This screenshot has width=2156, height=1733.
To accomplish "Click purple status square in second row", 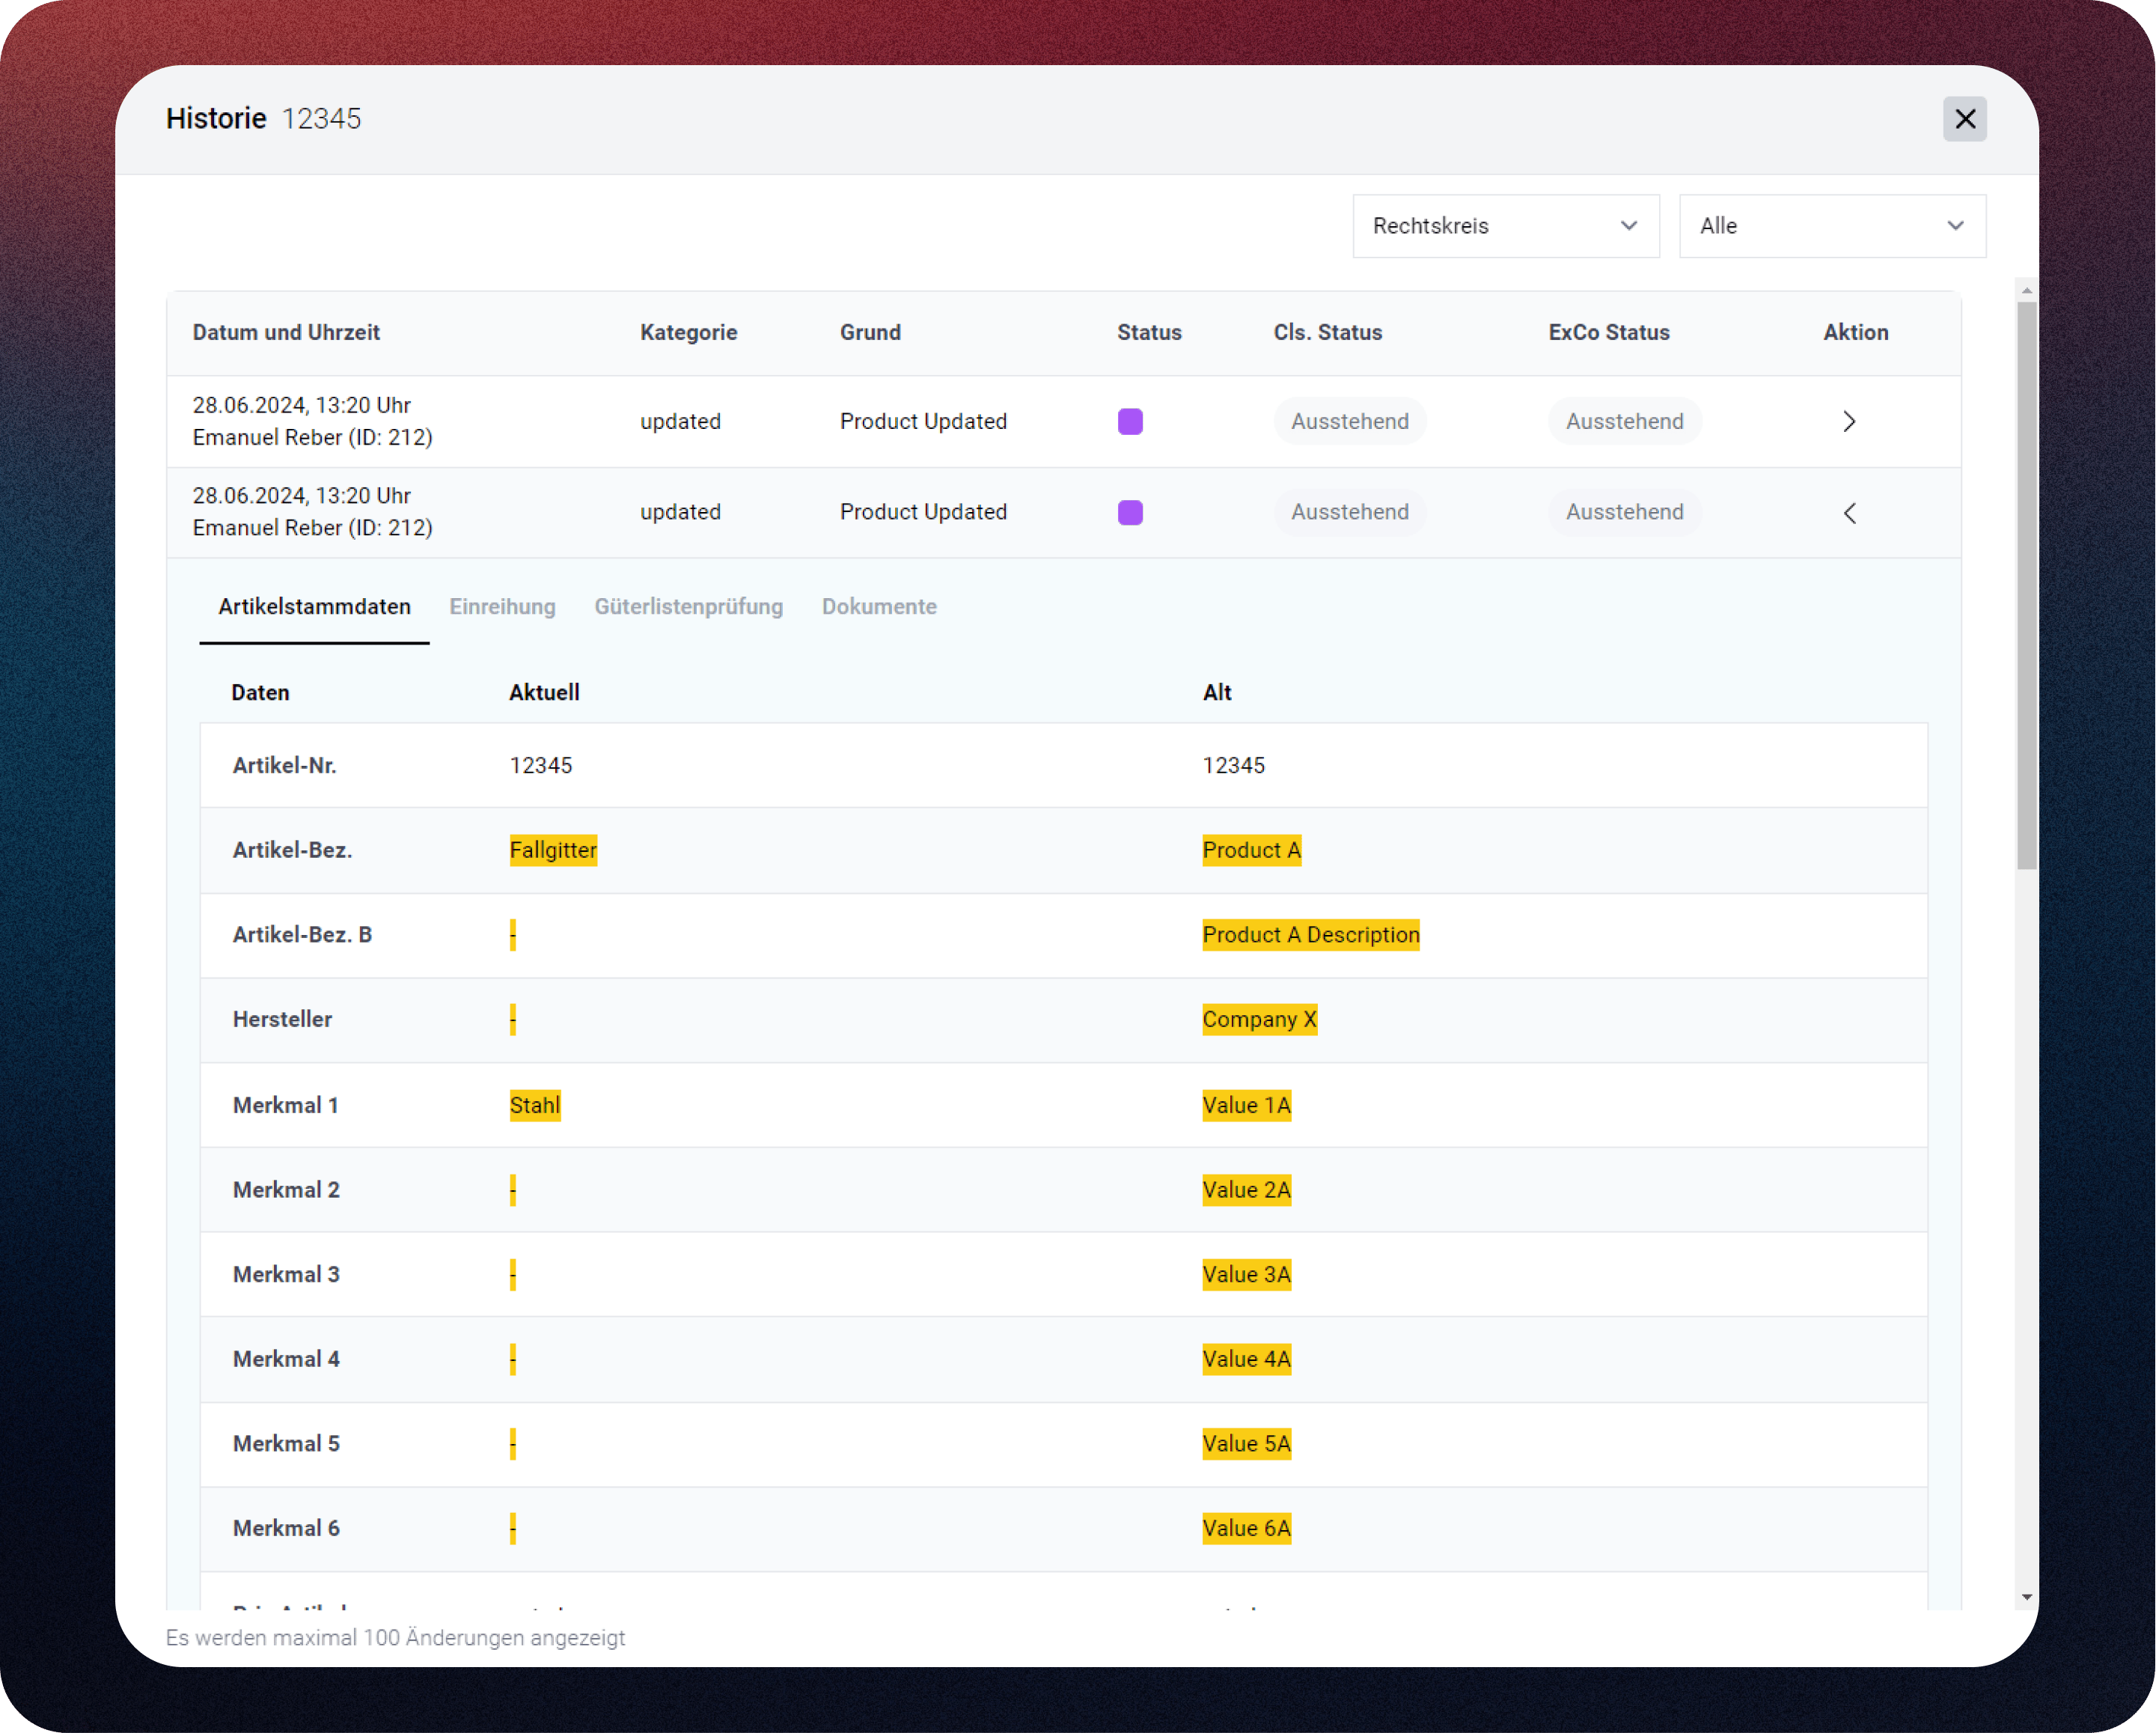I will coord(1130,512).
